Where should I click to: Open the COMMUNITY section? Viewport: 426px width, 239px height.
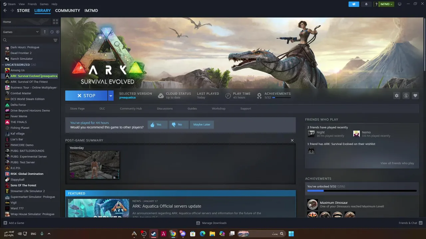[68, 11]
